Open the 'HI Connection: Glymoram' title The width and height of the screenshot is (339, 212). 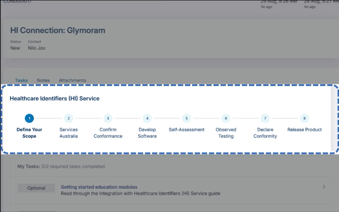58,30
